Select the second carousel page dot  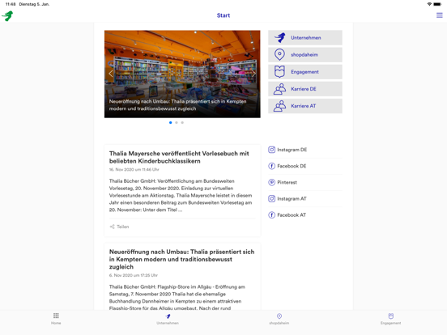pyautogui.click(x=177, y=122)
